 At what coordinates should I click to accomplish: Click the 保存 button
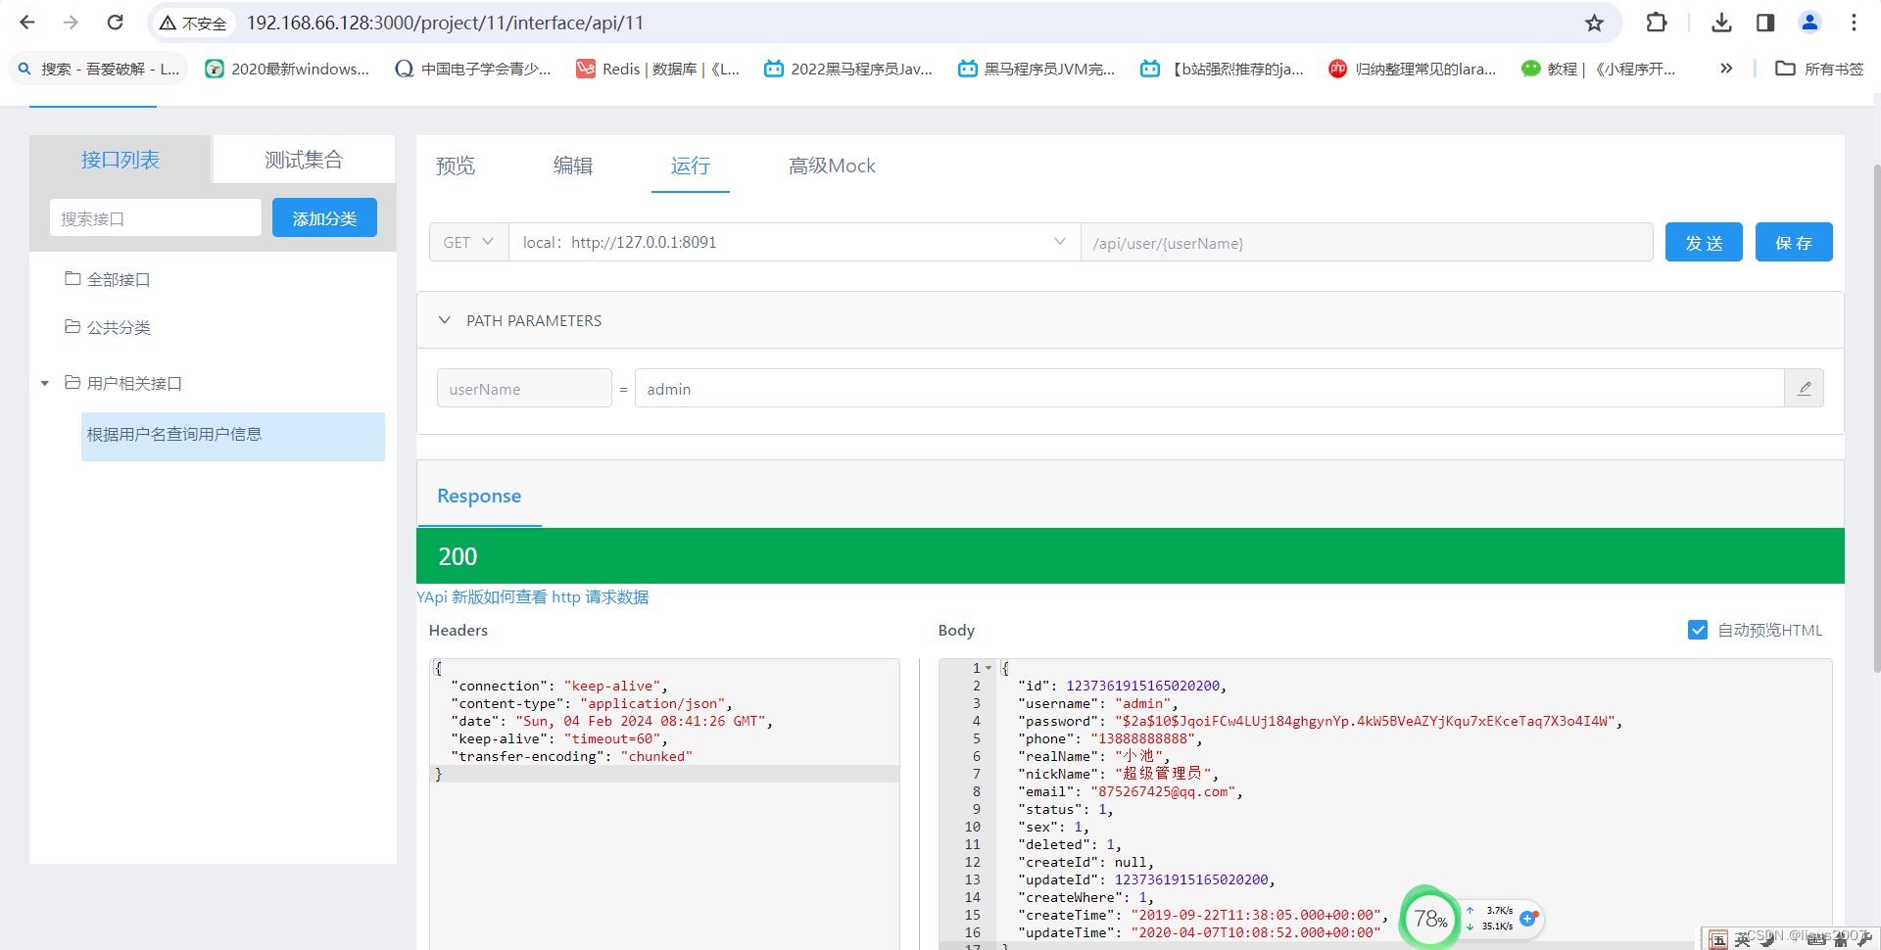(x=1794, y=242)
